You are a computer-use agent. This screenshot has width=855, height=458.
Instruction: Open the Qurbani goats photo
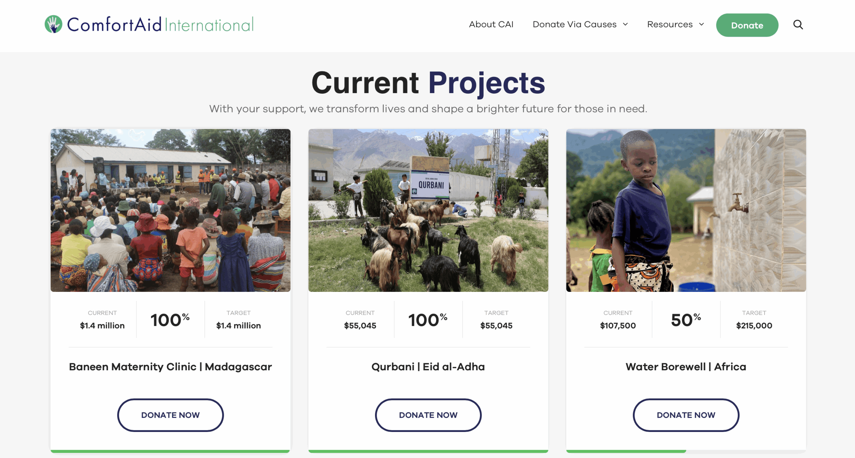coord(428,210)
